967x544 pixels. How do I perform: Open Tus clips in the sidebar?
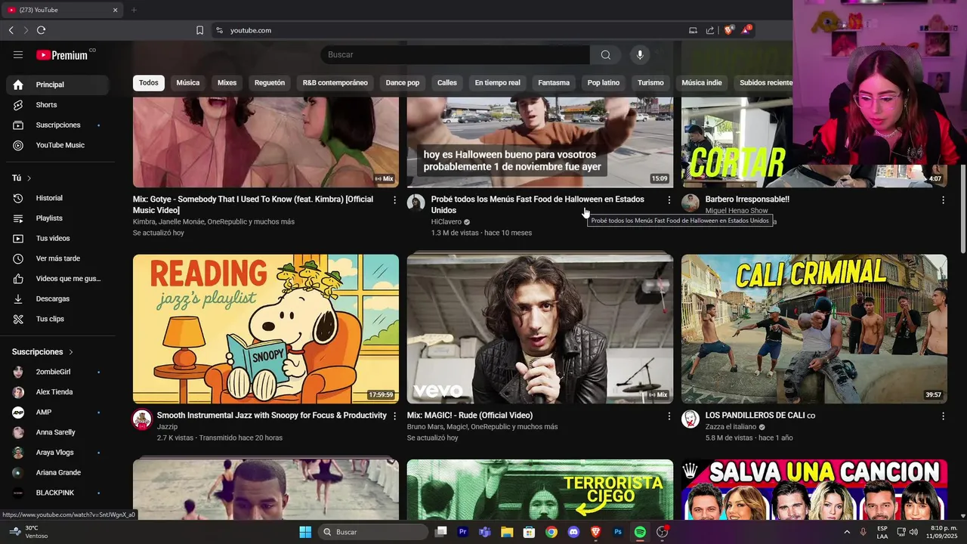[x=57, y=319]
